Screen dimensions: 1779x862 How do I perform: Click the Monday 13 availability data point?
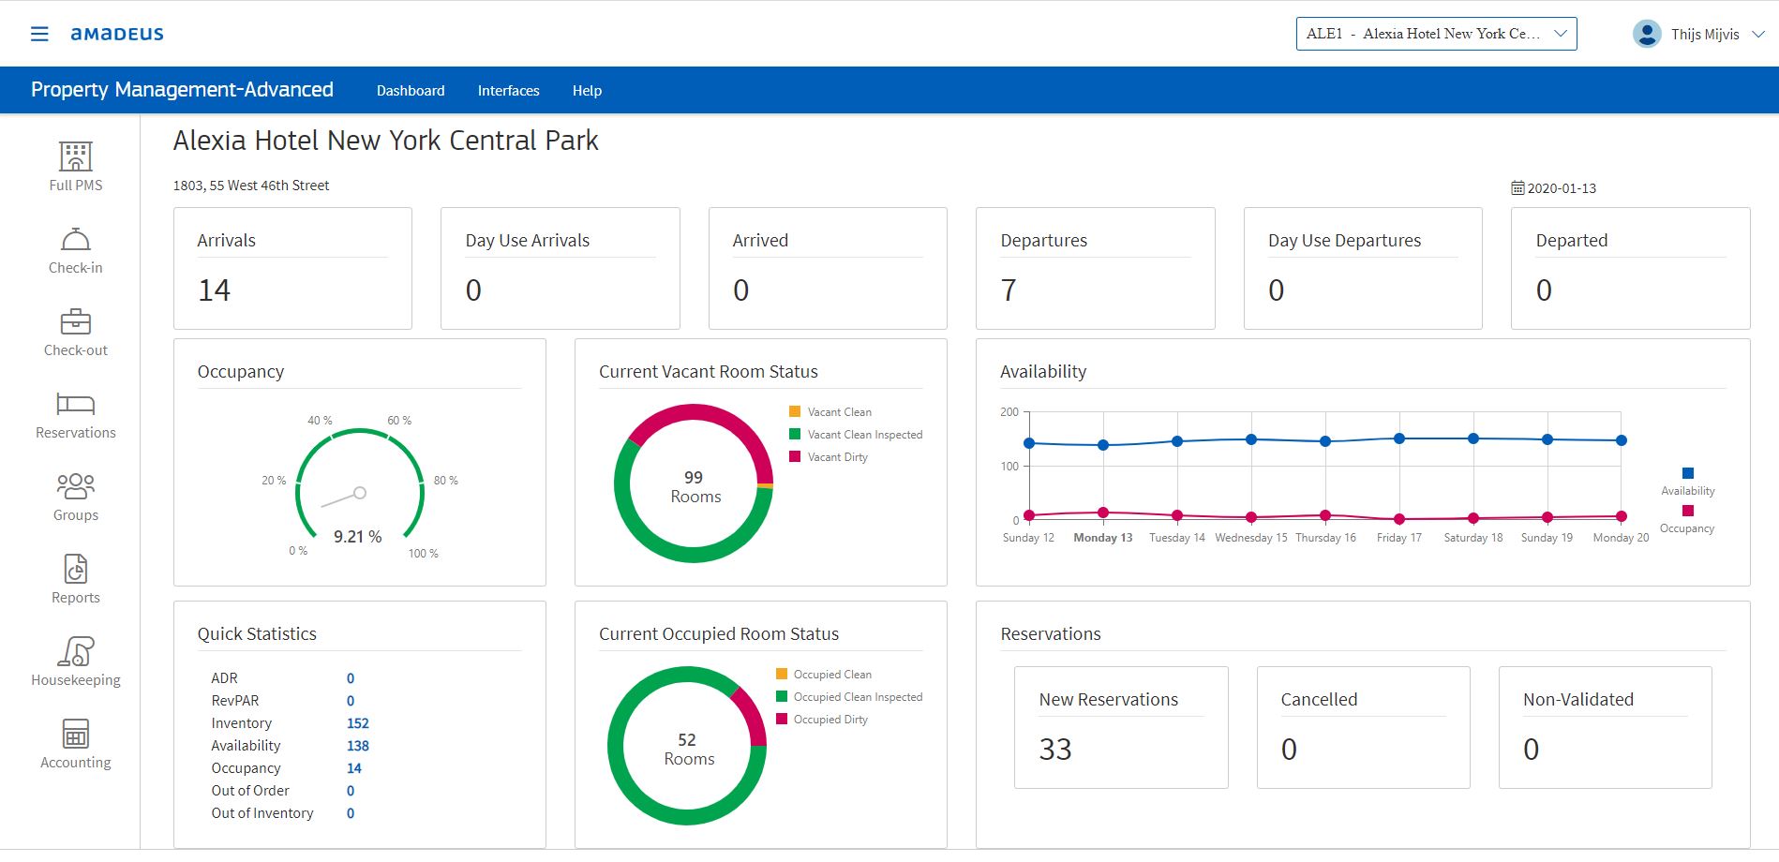click(x=1103, y=445)
